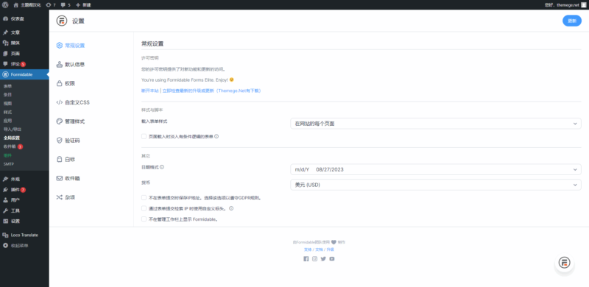
Task: Select the Formidable menu in the sidebar
Action: click(x=24, y=74)
